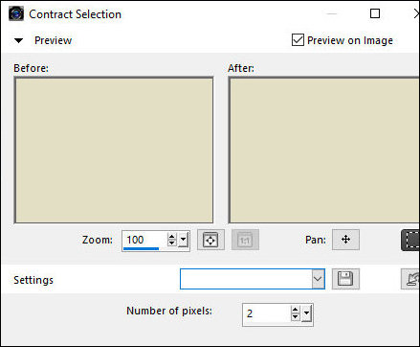The image size is (420, 347).
Task: Toggle the Preview on Image checkbox
Action: coord(298,40)
